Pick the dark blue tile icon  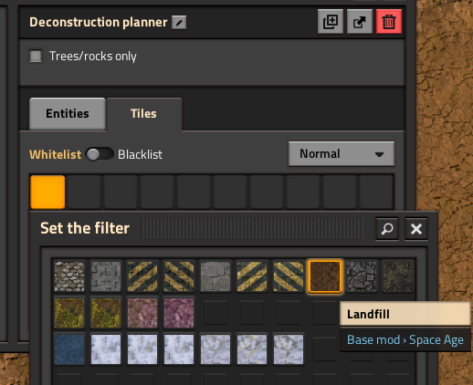click(69, 349)
